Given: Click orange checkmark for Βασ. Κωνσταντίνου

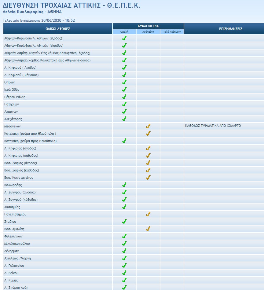Looking at the screenshot, I should click(148, 178).
